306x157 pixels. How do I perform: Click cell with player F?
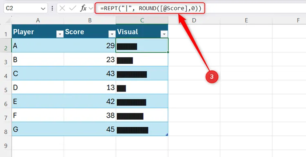tap(38, 115)
